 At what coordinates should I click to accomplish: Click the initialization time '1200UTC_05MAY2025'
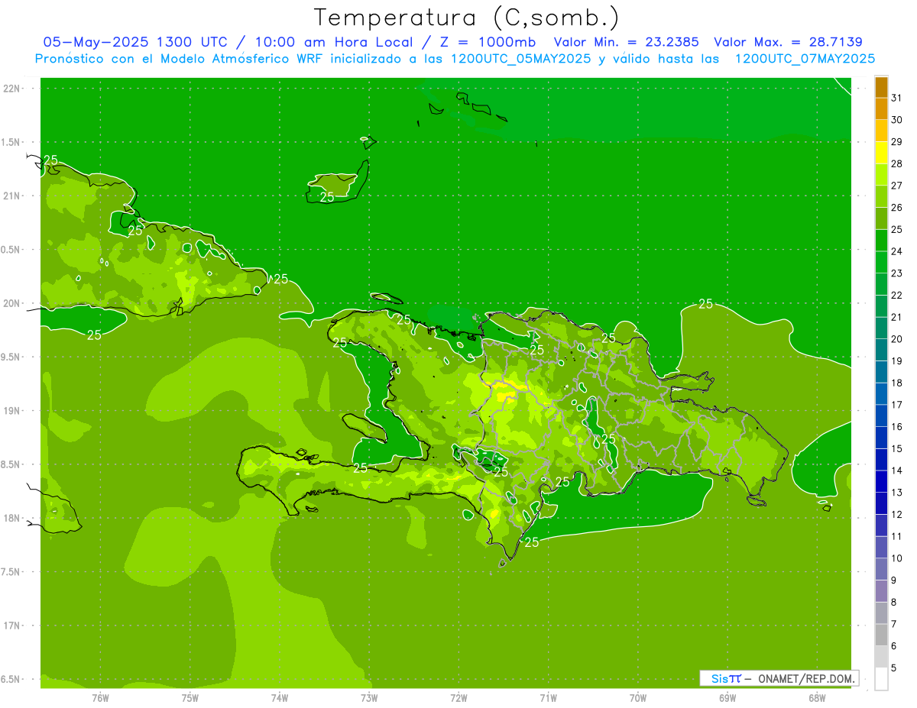(521, 58)
